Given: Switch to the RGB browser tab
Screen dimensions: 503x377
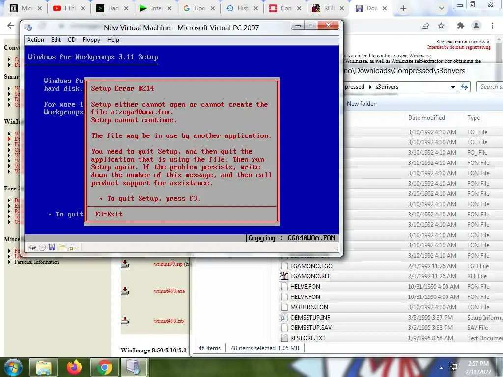Looking at the screenshot, I should click(x=329, y=8).
